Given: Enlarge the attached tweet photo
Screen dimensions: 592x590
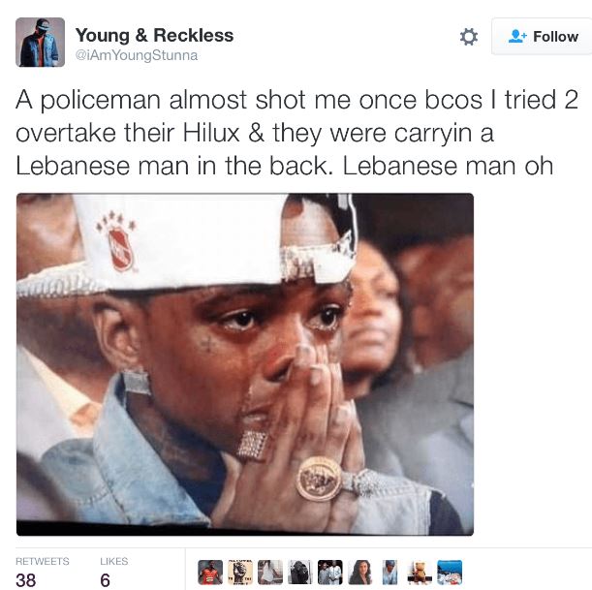Looking at the screenshot, I should coord(245,364).
